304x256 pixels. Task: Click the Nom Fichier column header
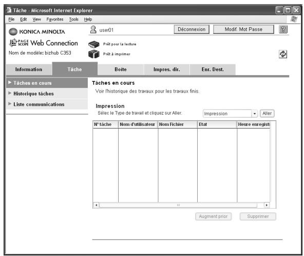coord(178,124)
